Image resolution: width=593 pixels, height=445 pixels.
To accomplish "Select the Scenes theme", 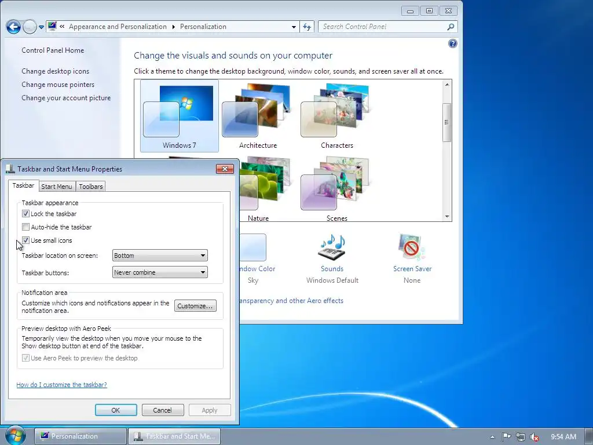I will click(336, 189).
